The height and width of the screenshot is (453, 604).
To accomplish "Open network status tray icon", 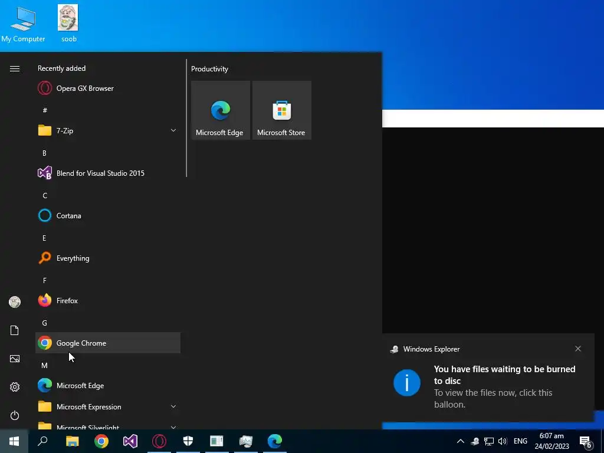I will click(489, 441).
